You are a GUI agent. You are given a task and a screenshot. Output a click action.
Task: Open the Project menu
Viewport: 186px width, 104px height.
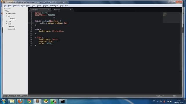(45, 6)
